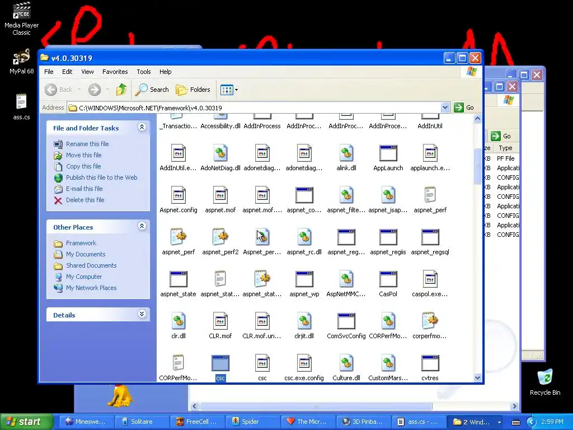Image resolution: width=573 pixels, height=430 pixels.
Task: Click the Up folder toolbar icon
Action: [121, 90]
